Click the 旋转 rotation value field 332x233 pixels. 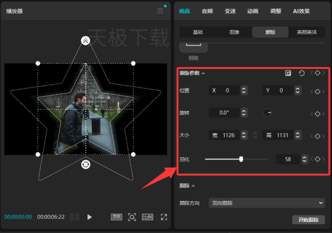point(224,113)
